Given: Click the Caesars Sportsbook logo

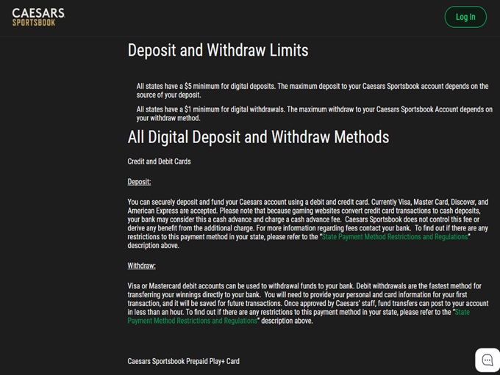Looking at the screenshot, I should (x=37, y=17).
